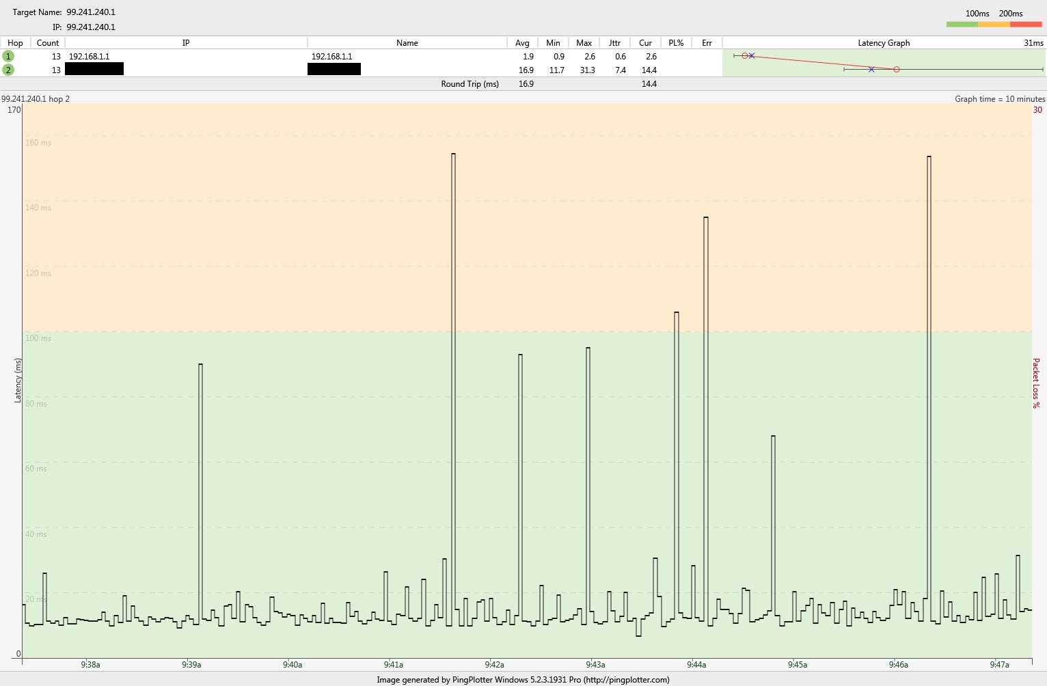Click the Latency (ms) axis label

pyautogui.click(x=18, y=381)
